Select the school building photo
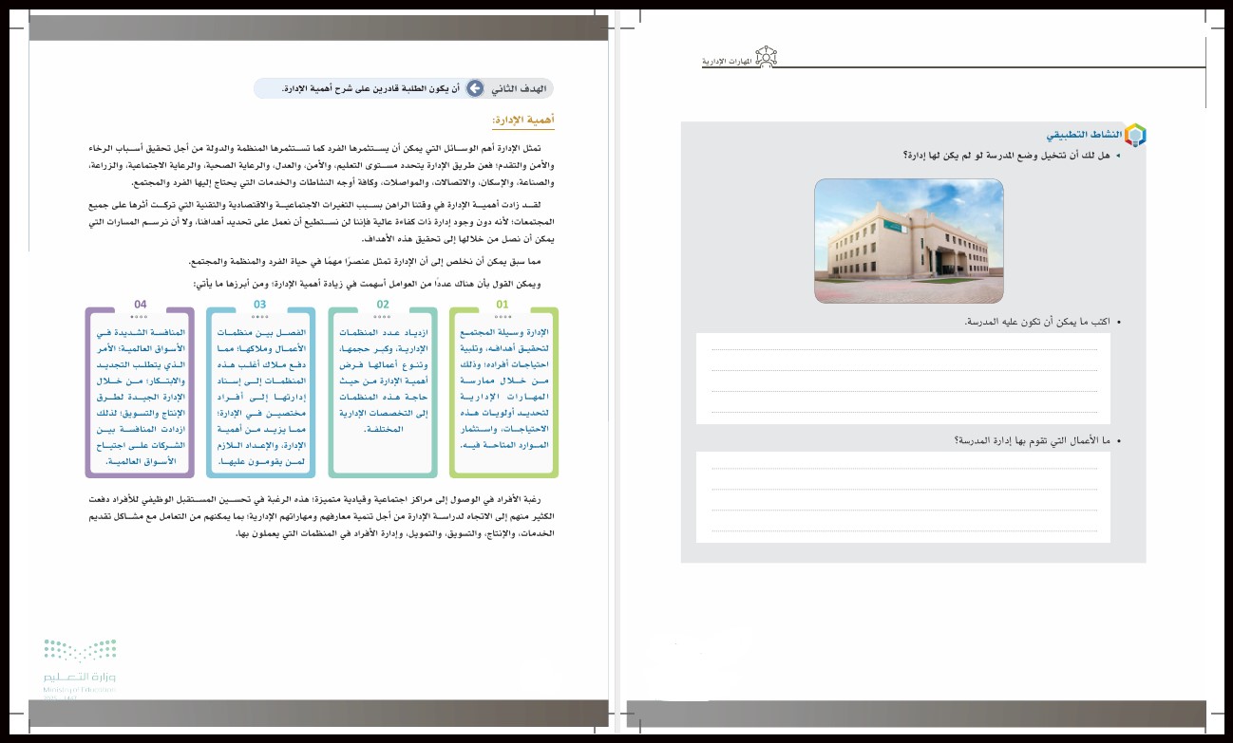 click(909, 241)
